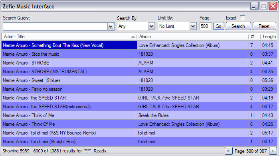This screenshot has width=279, height=156.
Task: Click inside the Search Query text box
Action: tap(55, 27)
